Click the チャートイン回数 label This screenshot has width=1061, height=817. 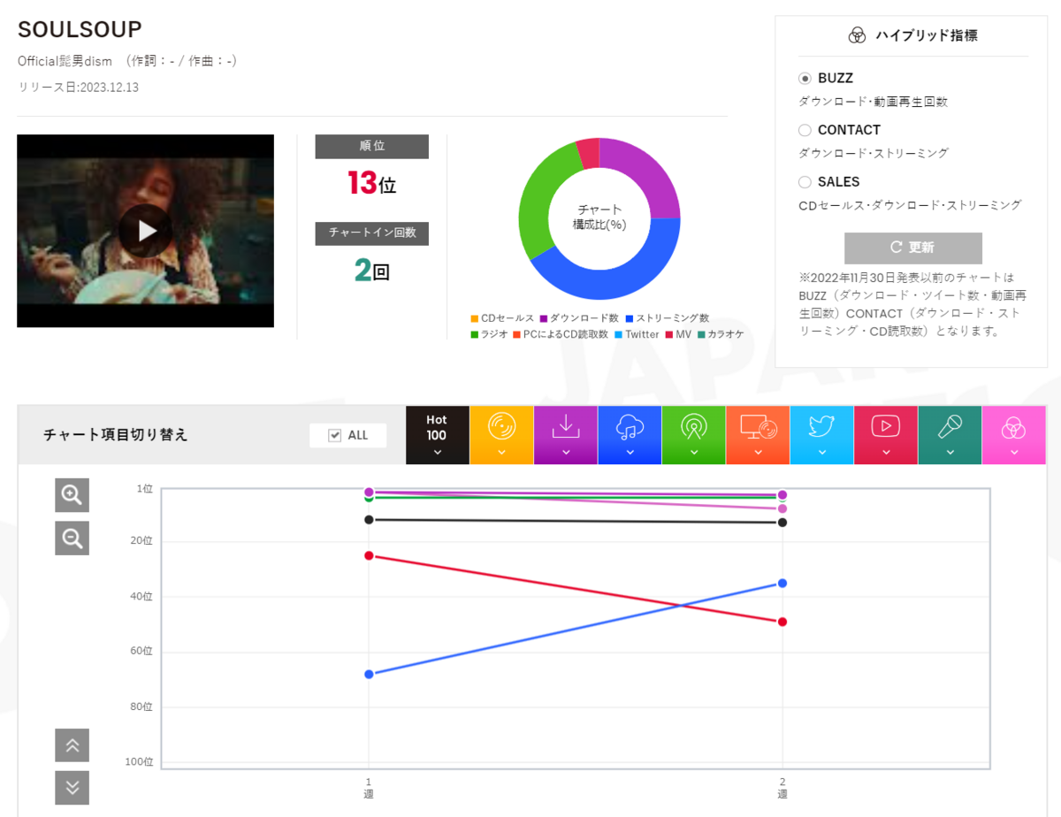[x=372, y=233]
